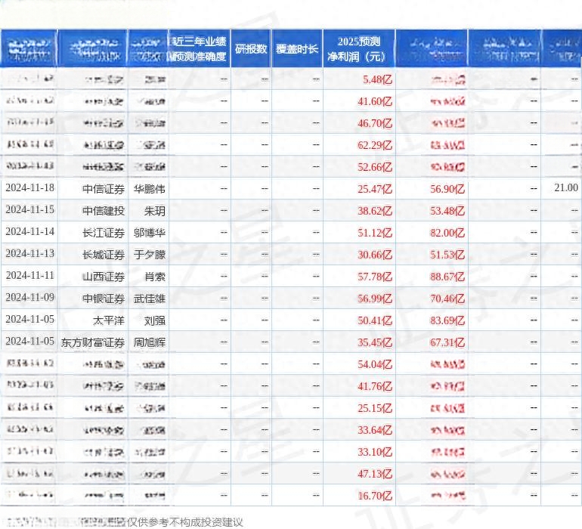582x529 pixels.
Task: Click analyst name 武佳雄
Action: 150,299
